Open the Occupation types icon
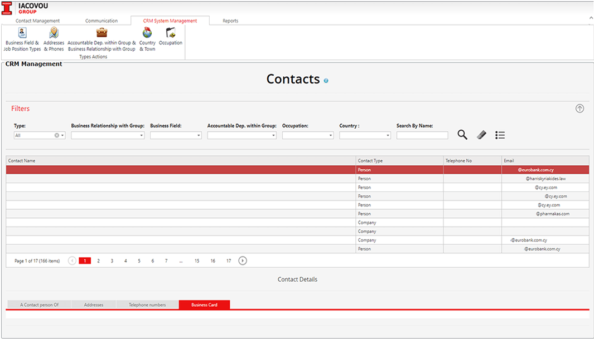Viewport: 594px width, 339px height. 170,34
